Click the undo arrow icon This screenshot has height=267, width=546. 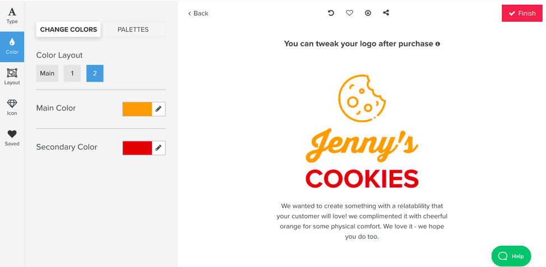click(331, 13)
